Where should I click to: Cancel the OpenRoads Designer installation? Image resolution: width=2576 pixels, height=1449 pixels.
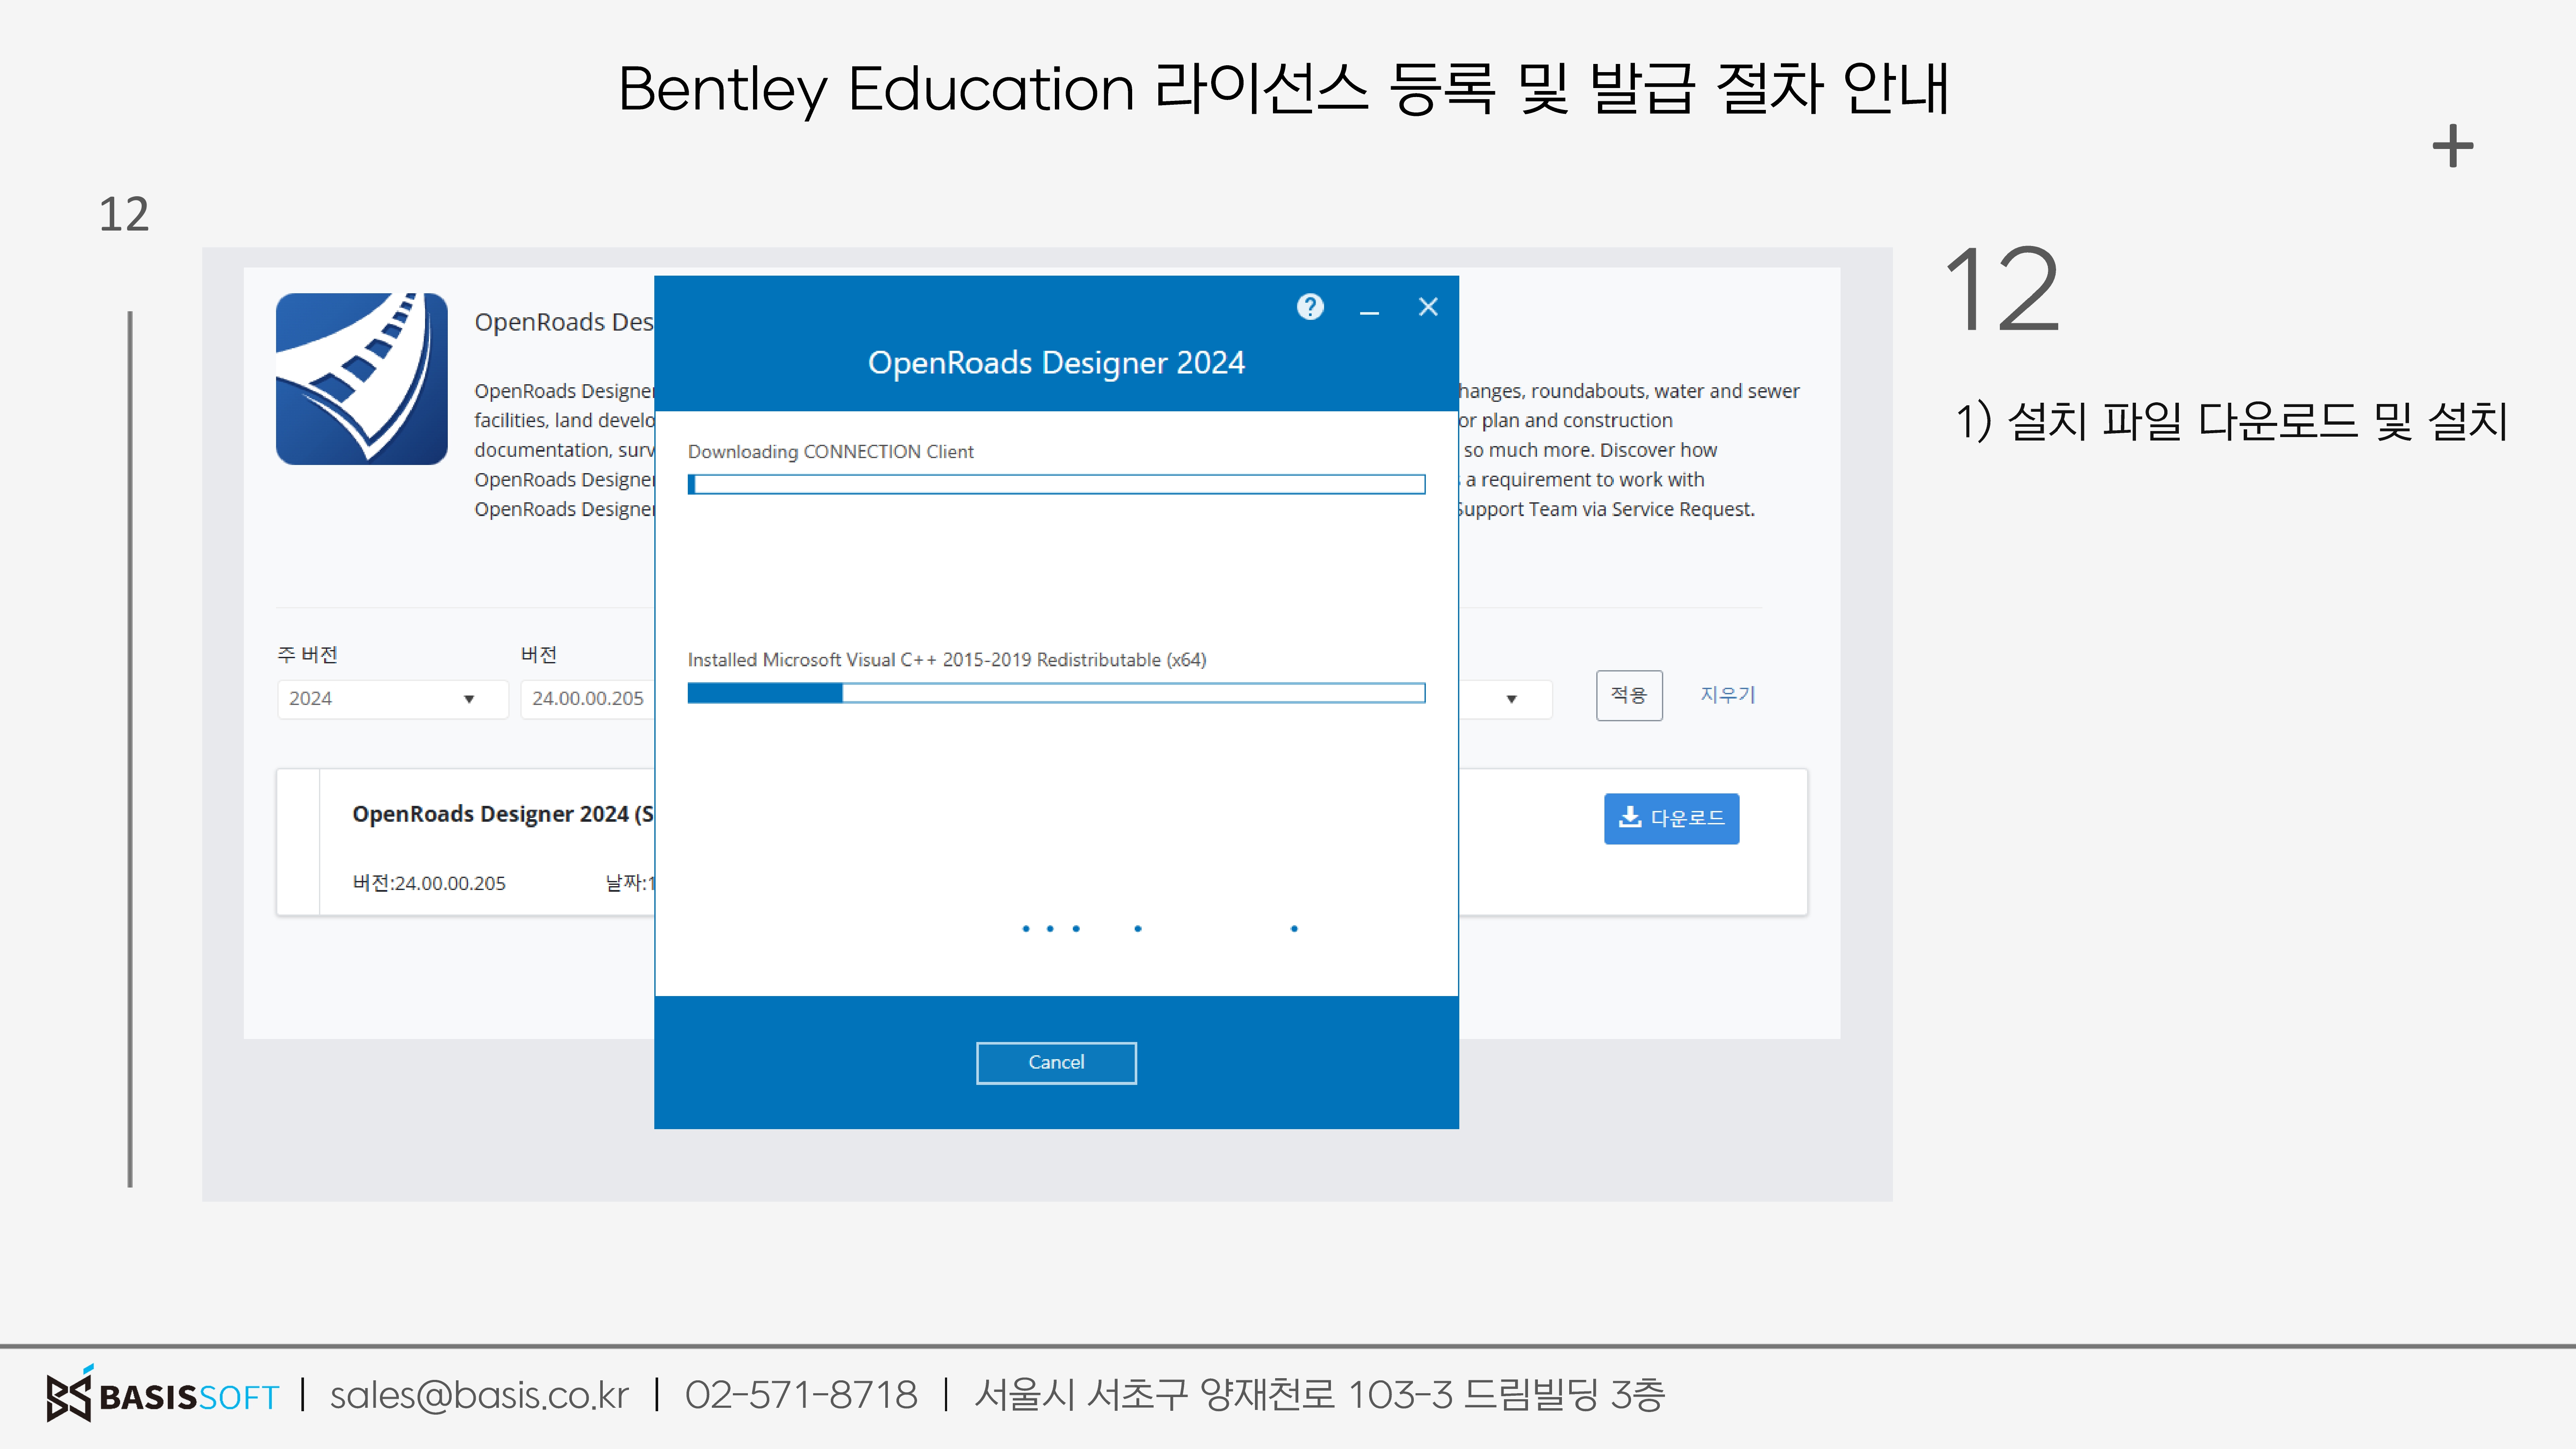(x=1056, y=1062)
